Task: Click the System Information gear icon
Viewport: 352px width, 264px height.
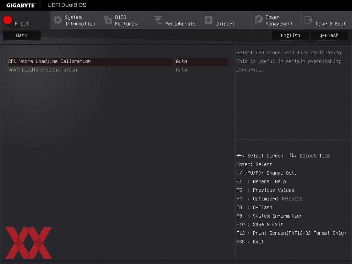Action: point(58,20)
